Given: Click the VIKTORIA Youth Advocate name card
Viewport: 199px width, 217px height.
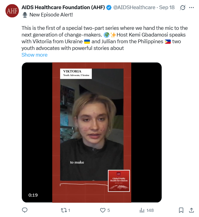Looking at the screenshot, I should (x=76, y=74).
